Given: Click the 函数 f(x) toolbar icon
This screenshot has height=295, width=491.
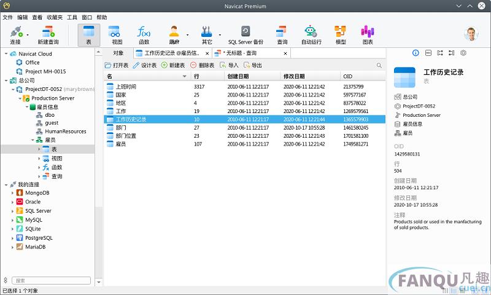Looking at the screenshot, I should [144, 34].
